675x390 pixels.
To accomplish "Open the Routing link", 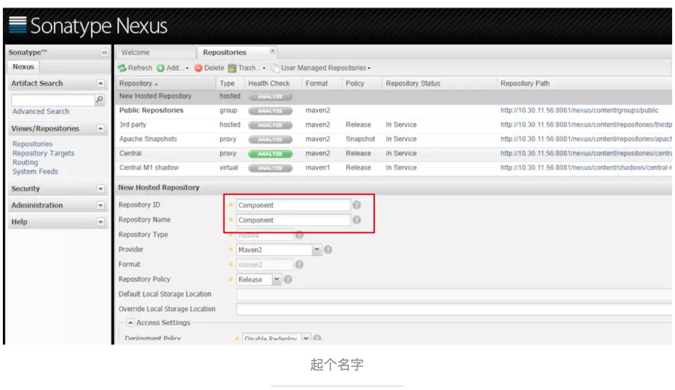I will (x=25, y=162).
